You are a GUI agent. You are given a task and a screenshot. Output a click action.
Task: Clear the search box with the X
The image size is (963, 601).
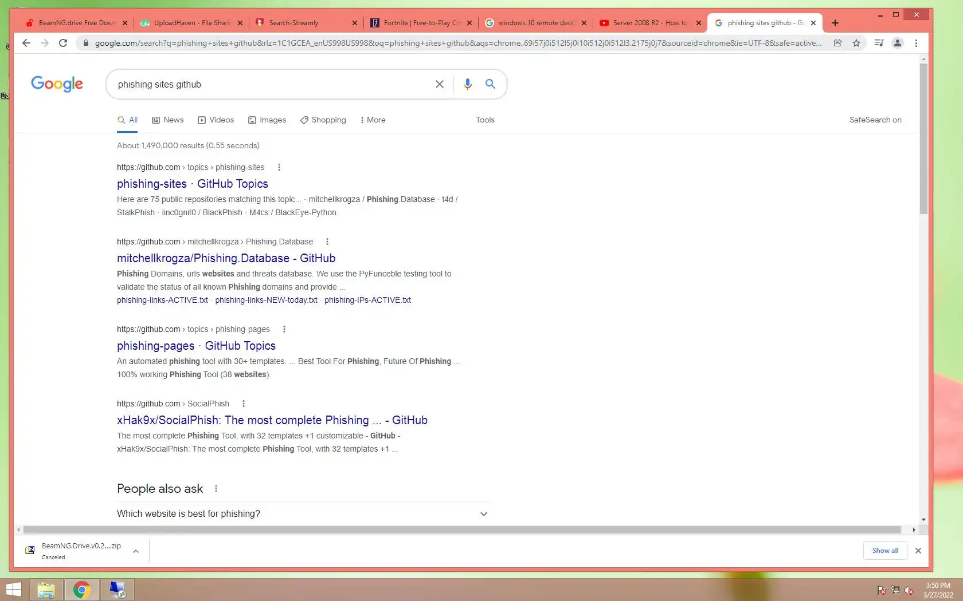pos(440,84)
